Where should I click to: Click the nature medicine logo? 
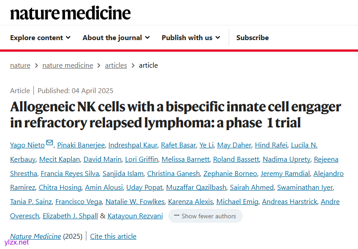70,13
